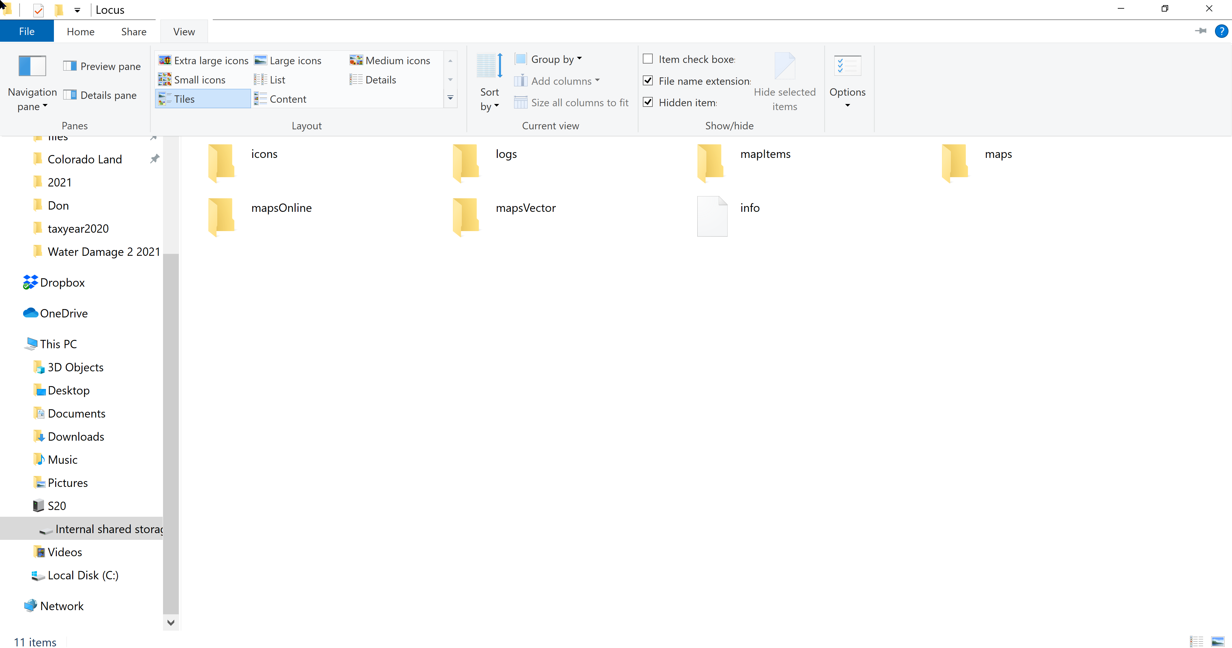The height and width of the screenshot is (648, 1232).
Task: Enable Item check boxes option
Action: [x=648, y=59]
